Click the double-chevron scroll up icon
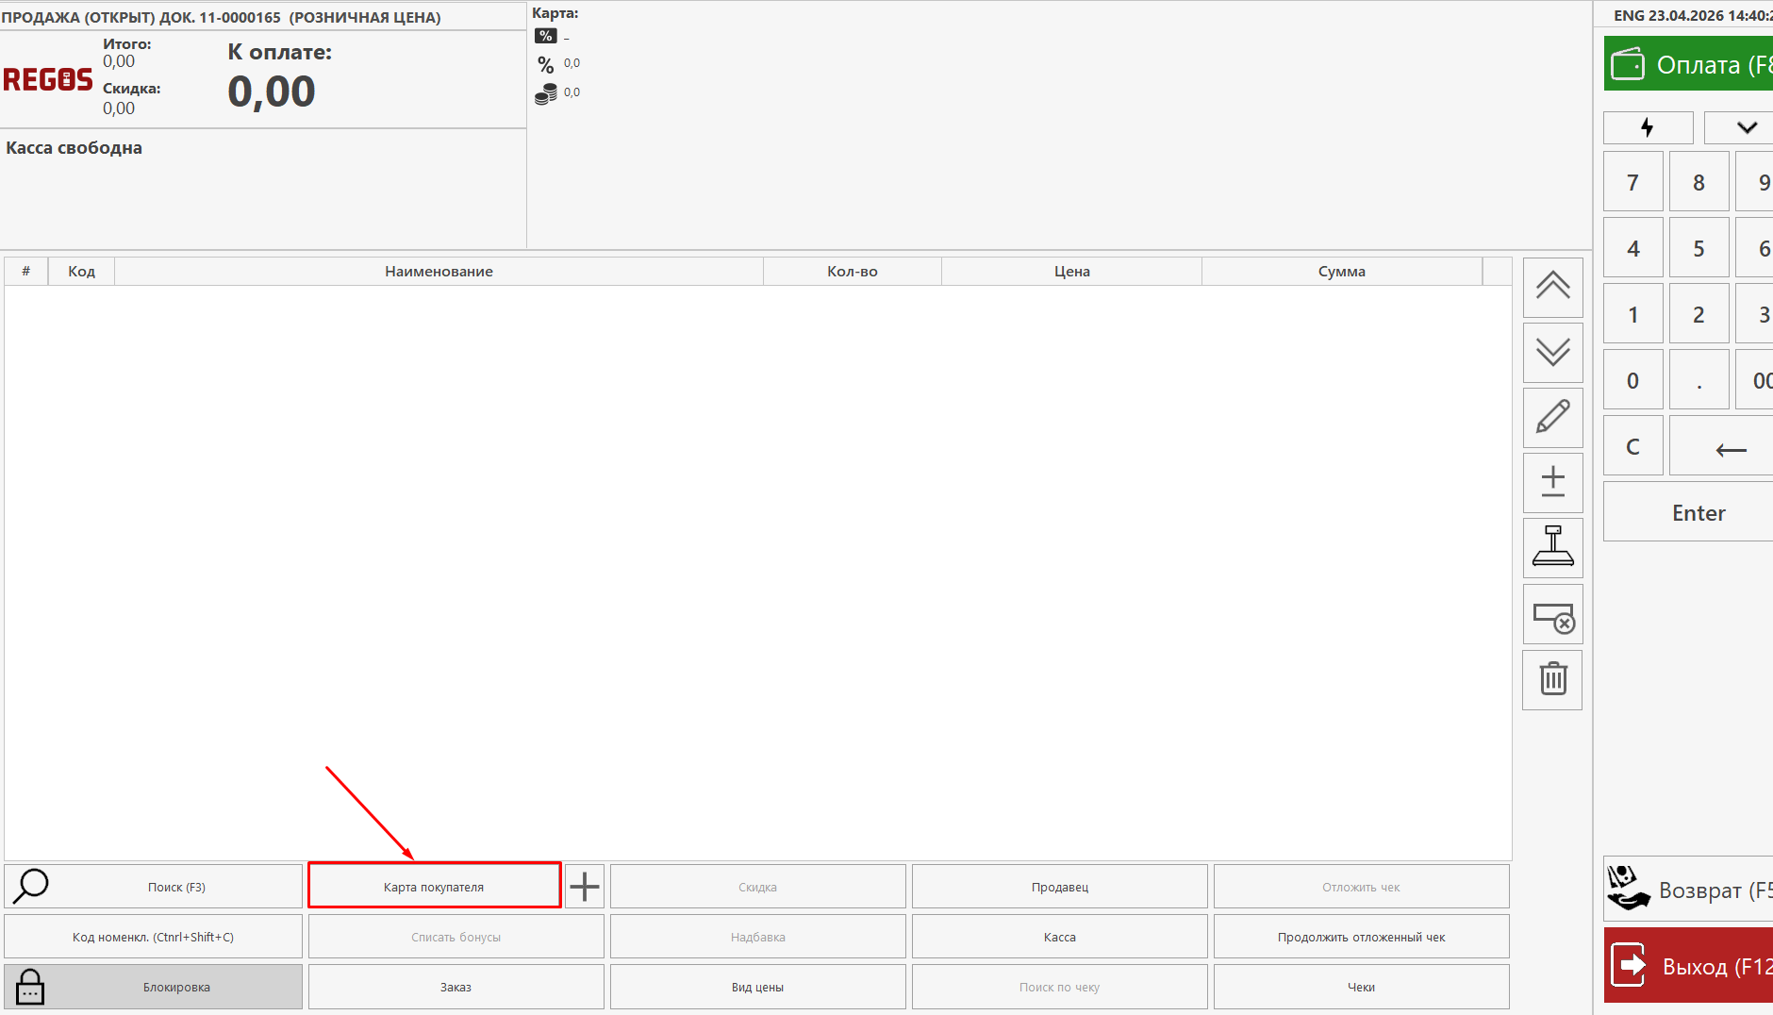 click(1552, 287)
